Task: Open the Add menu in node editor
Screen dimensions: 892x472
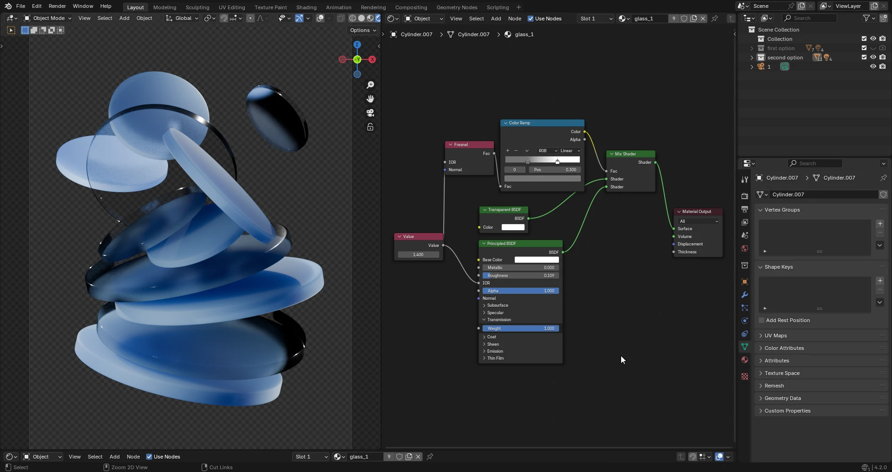Action: (496, 19)
